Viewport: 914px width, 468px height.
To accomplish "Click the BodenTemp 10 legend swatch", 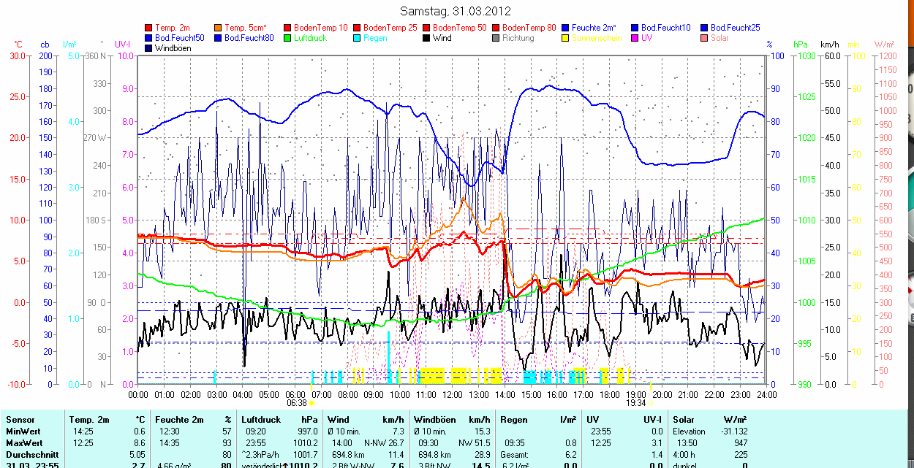I will tap(287, 28).
